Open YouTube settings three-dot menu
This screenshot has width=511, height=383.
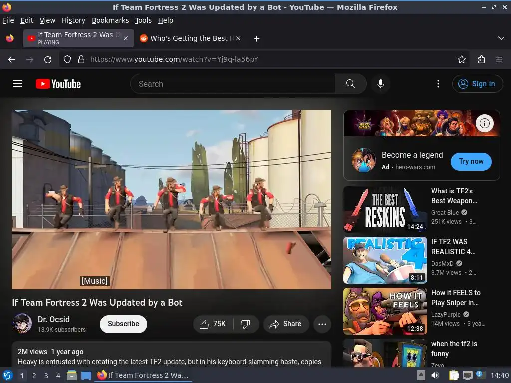coord(438,84)
